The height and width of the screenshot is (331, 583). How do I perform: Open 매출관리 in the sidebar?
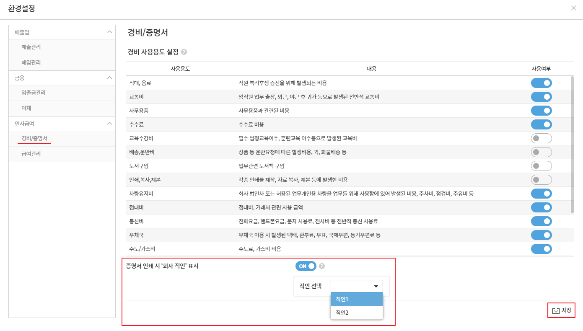click(31, 47)
